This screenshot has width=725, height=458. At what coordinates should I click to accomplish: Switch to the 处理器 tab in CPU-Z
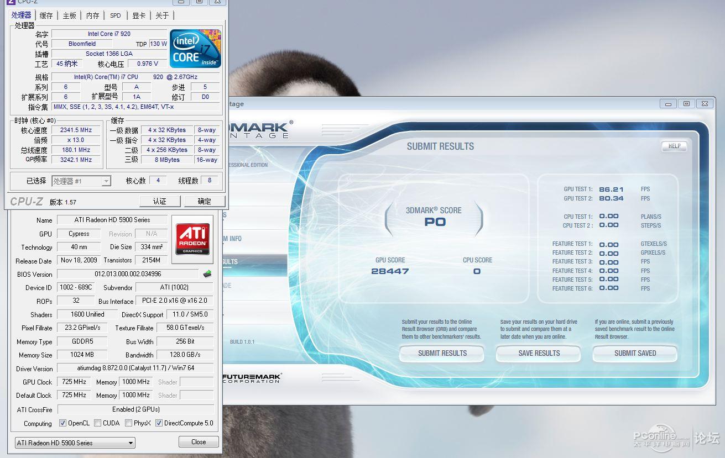(22, 15)
